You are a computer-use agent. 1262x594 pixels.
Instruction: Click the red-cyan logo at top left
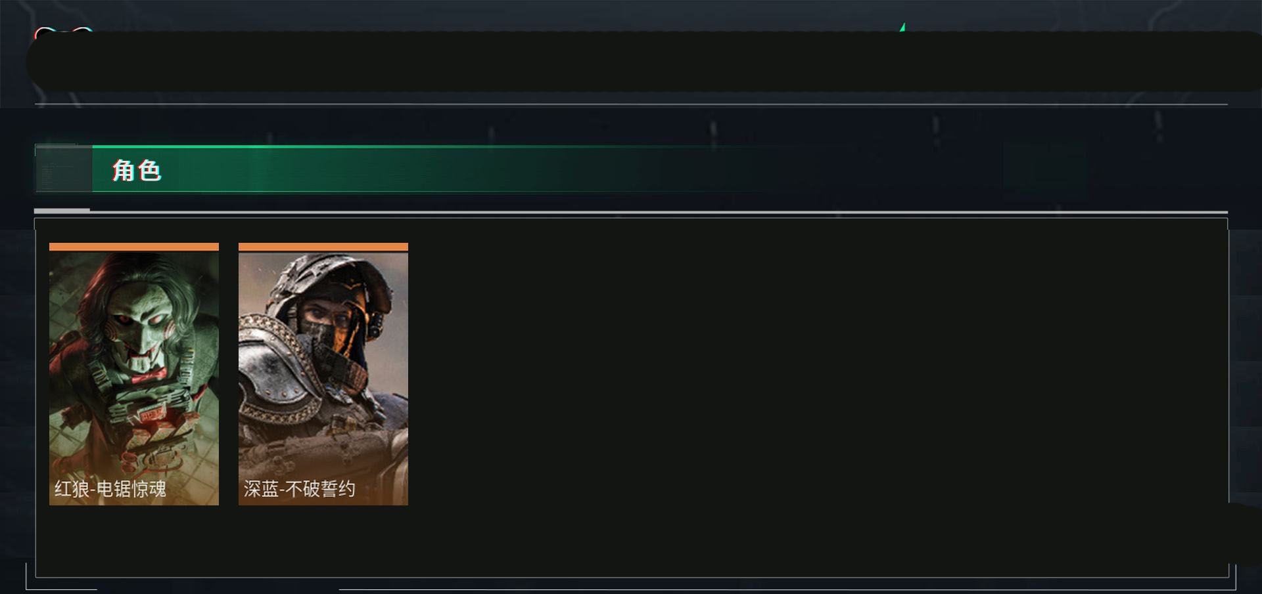(63, 30)
